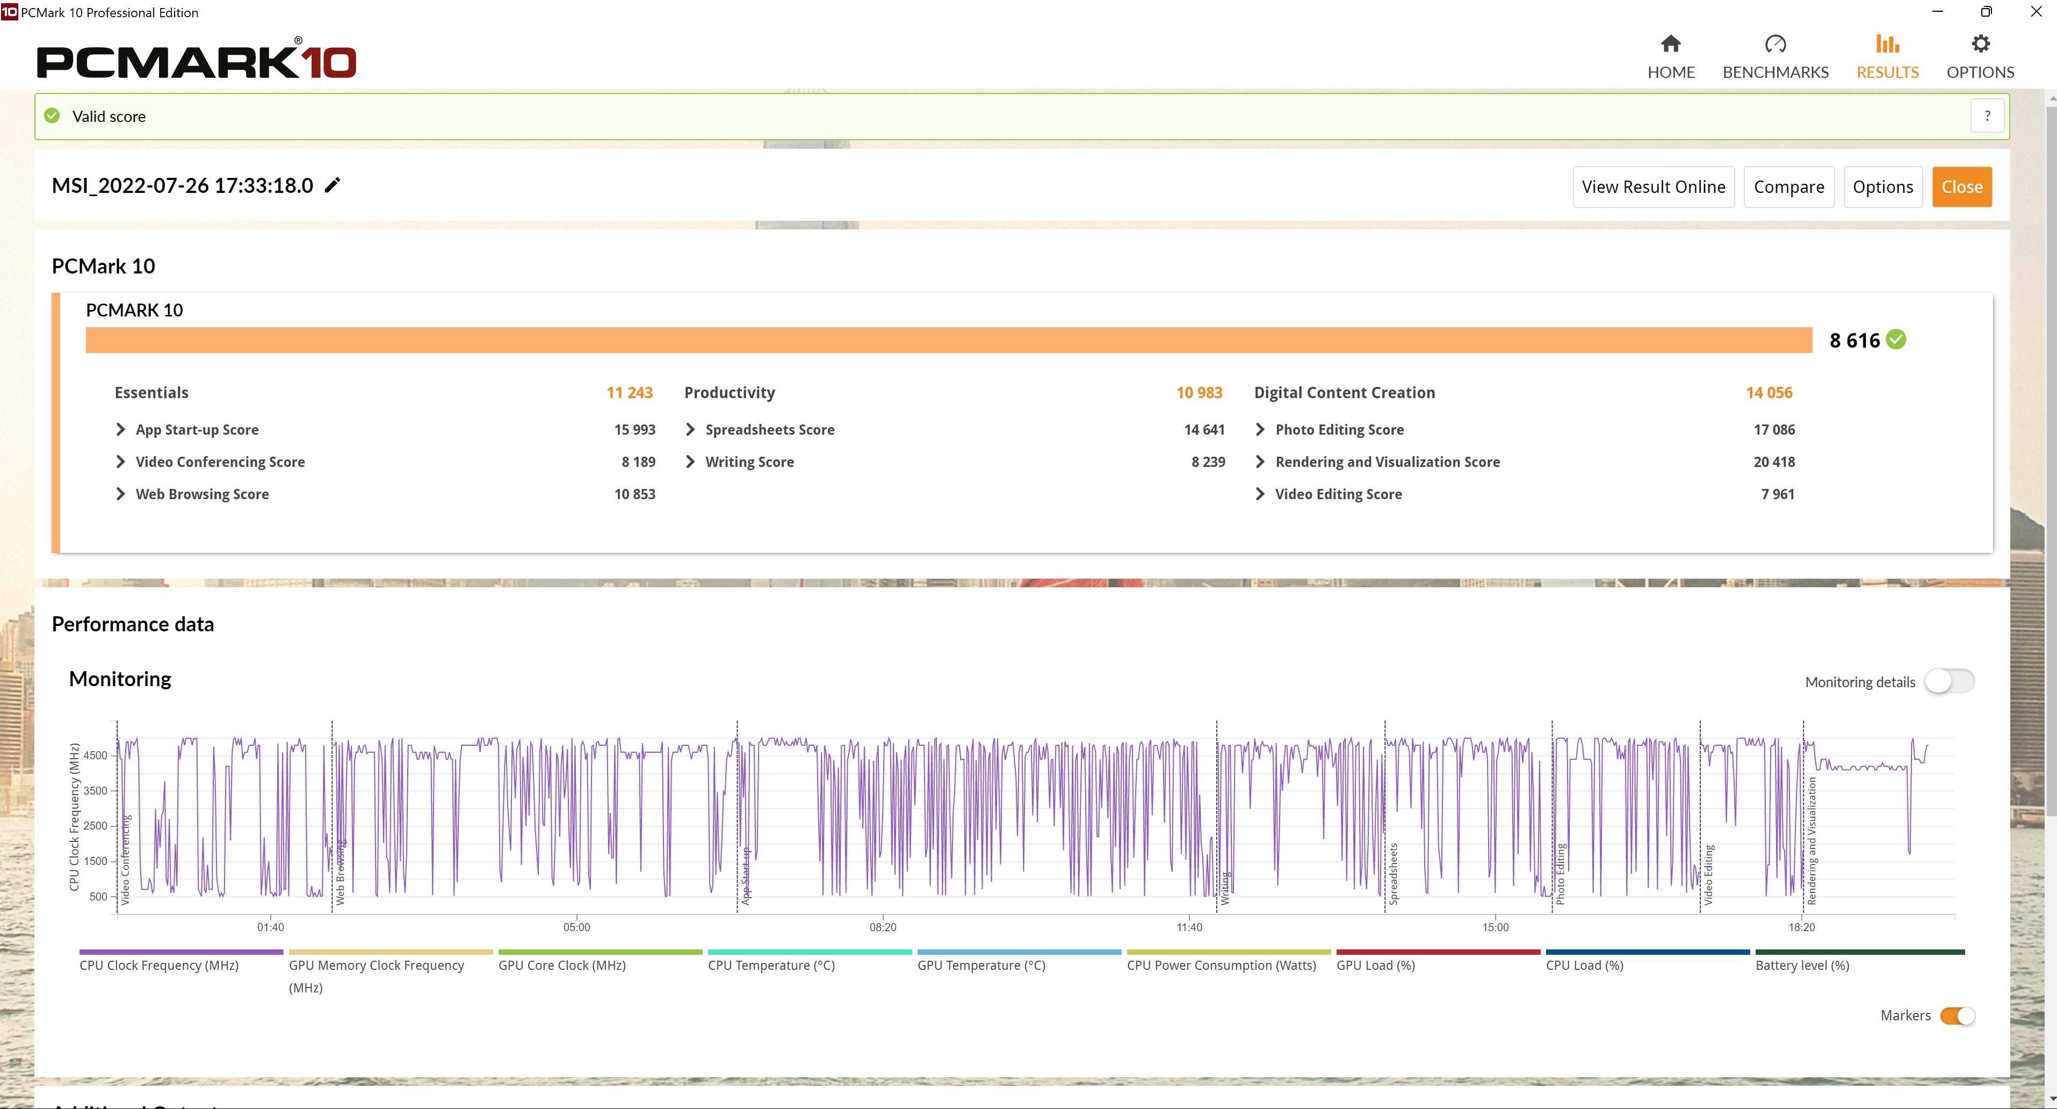
Task: Toggle the GPU Load red legend swatch
Action: click(1438, 953)
